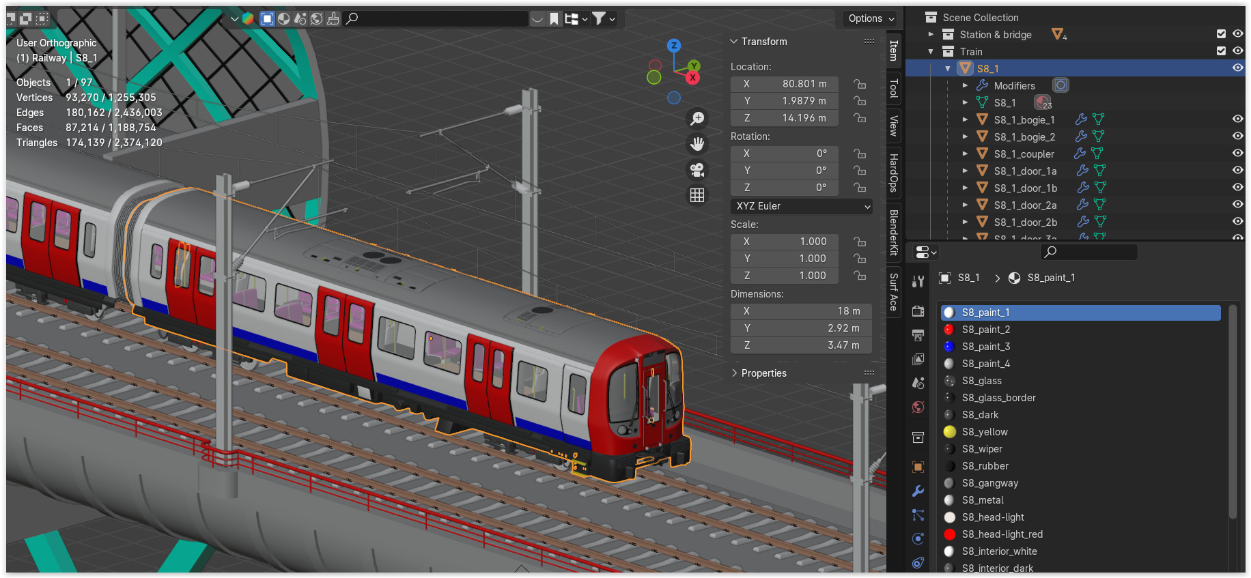
Task: Click the world filter icon in header
Action: (316, 18)
